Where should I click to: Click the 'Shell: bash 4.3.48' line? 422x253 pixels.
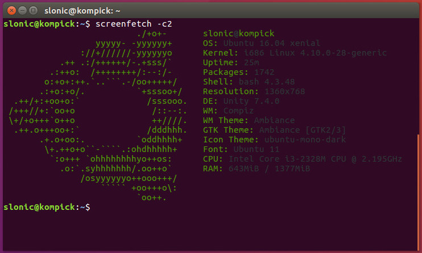(x=249, y=82)
